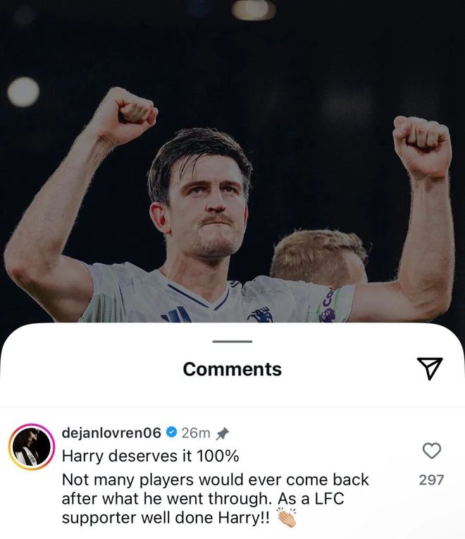Like the comment with the heart icon
Screen dimensions: 465x539
point(431,451)
